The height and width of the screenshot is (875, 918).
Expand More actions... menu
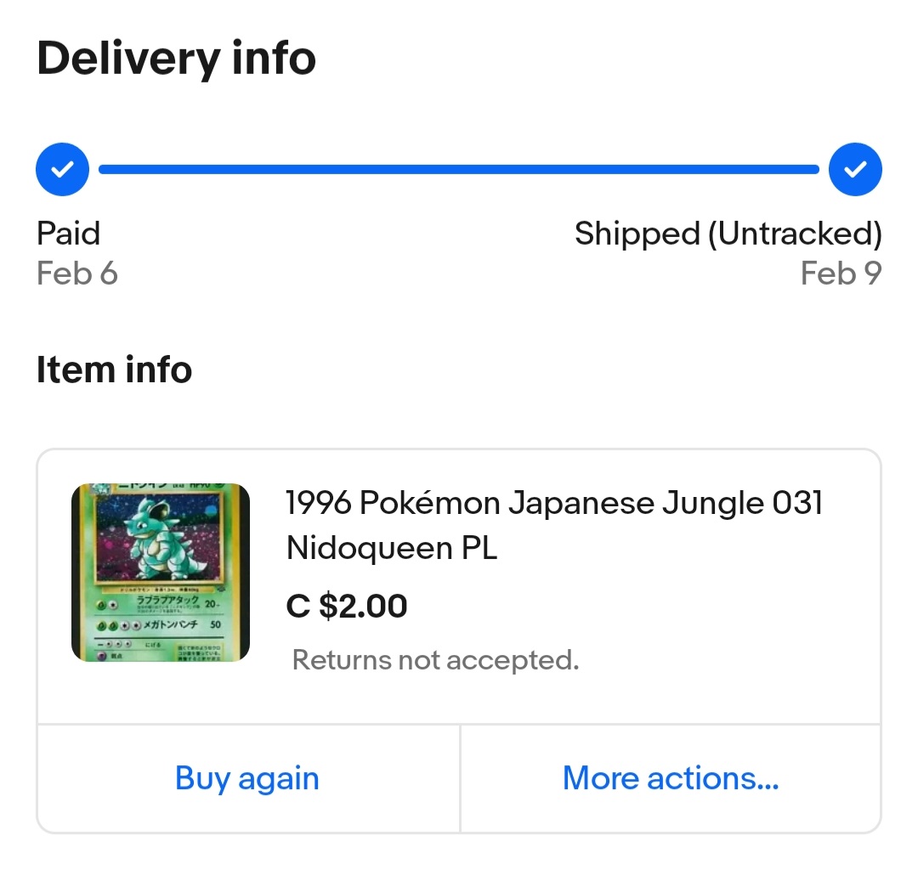coord(671,778)
